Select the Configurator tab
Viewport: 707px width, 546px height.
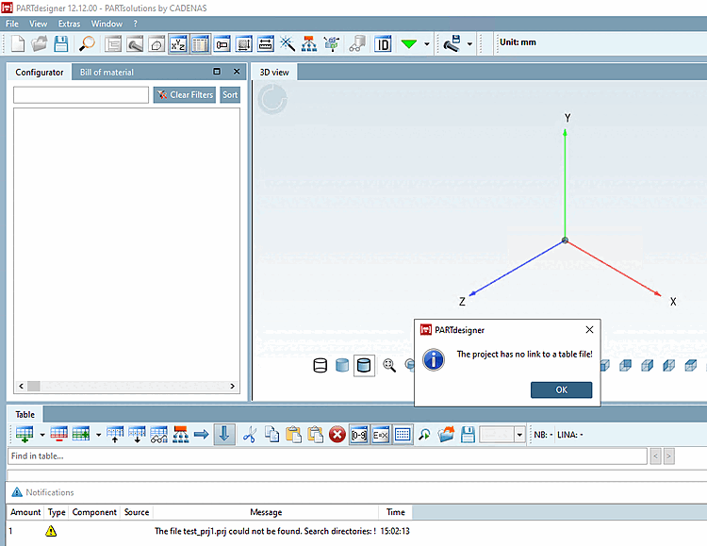click(40, 73)
